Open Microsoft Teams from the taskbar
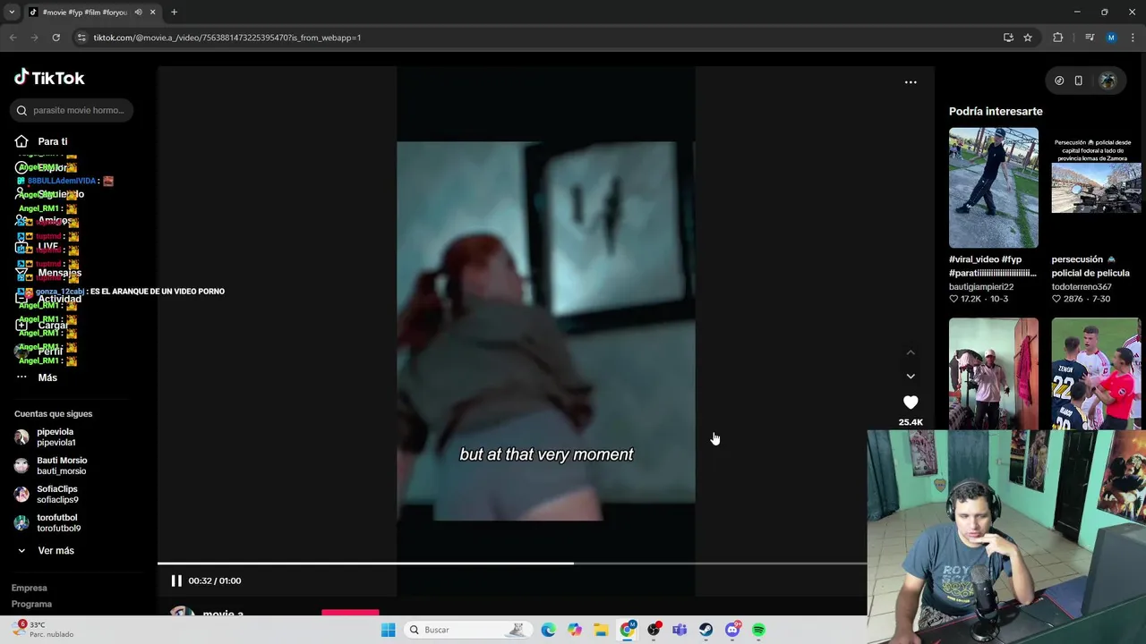1146x644 pixels. tap(680, 630)
